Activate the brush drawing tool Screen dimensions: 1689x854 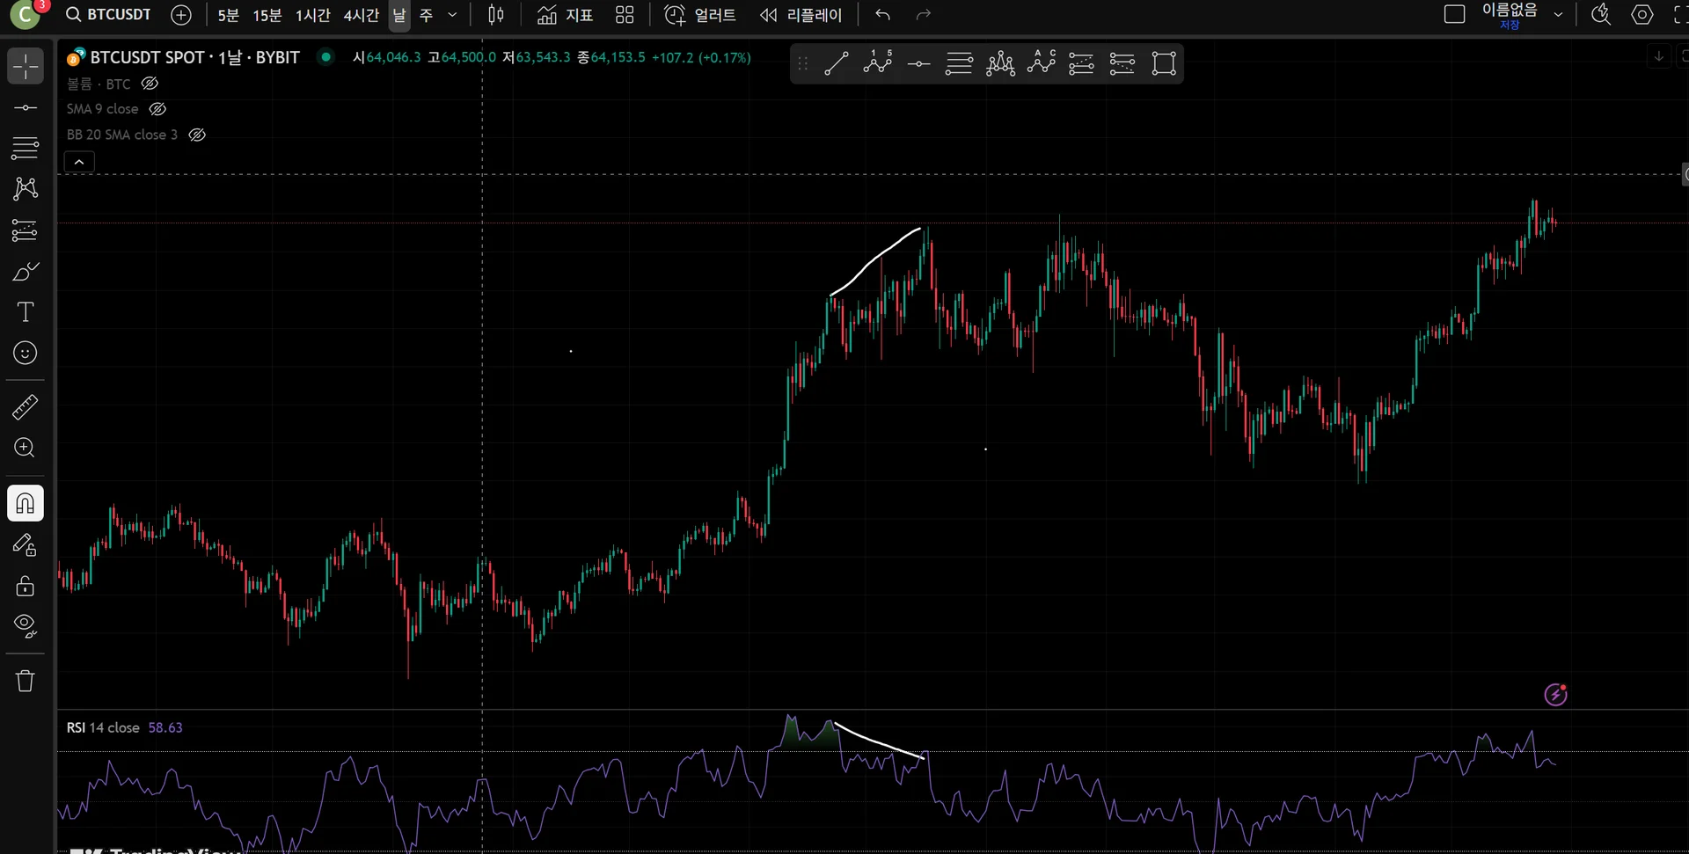25,272
